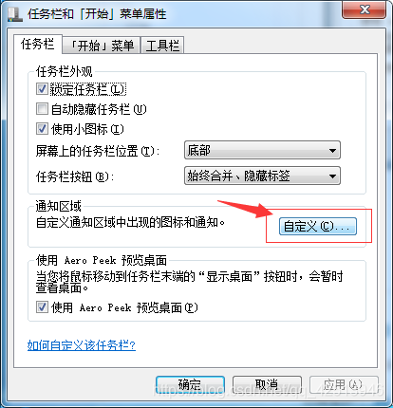Click the 应用(A) button
Screen dimensions: 393x408
coord(344,385)
